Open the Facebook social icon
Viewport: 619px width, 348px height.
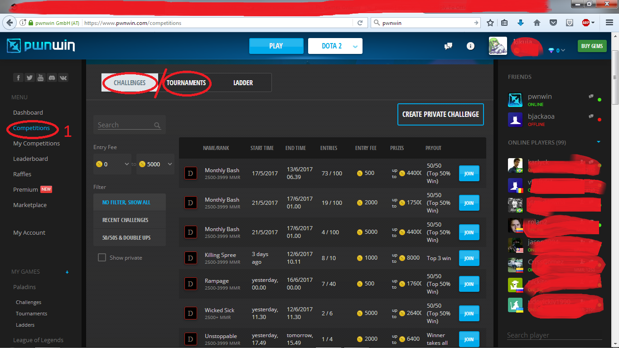pos(18,77)
